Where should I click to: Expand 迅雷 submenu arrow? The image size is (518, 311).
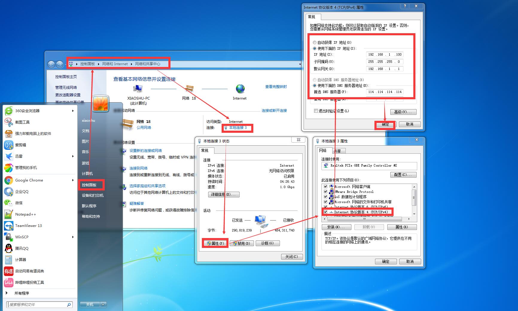tap(73, 156)
